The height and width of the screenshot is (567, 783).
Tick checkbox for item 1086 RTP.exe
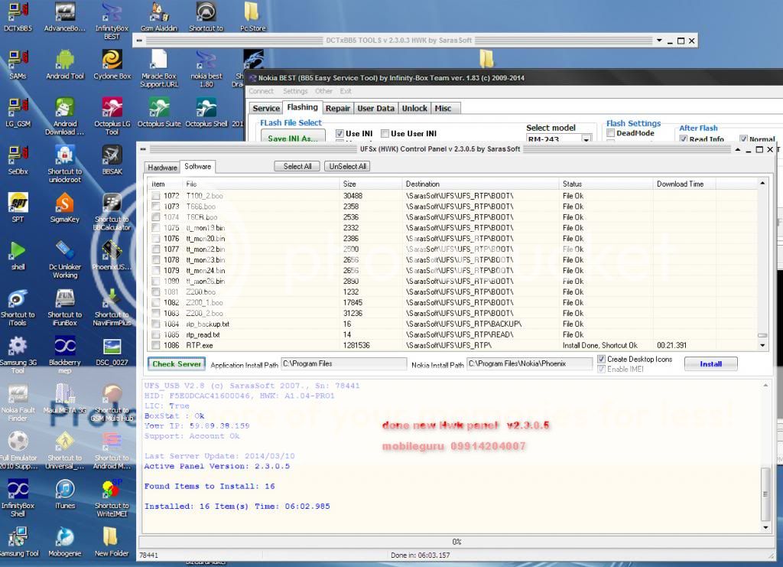coord(156,346)
